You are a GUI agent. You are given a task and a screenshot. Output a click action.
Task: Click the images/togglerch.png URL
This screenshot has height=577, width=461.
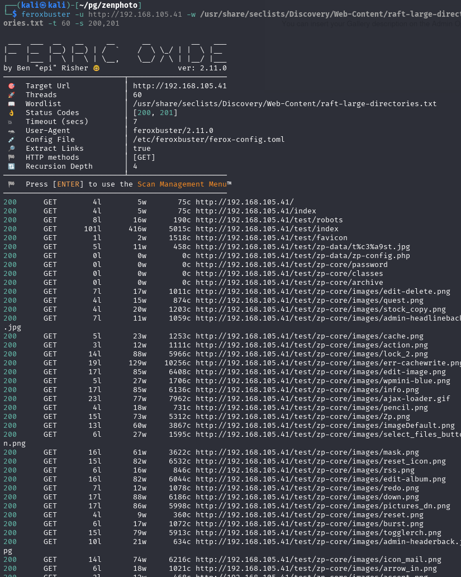click(319, 533)
